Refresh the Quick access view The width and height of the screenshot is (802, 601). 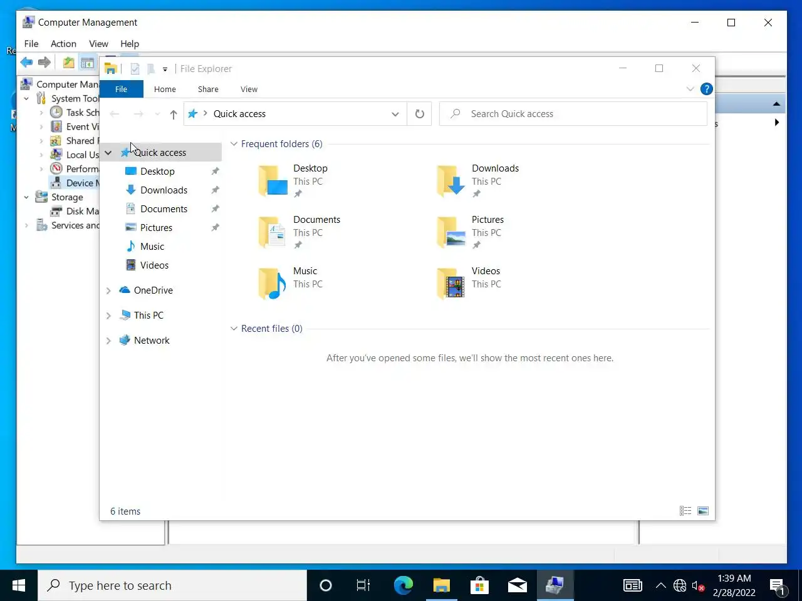[x=420, y=114]
